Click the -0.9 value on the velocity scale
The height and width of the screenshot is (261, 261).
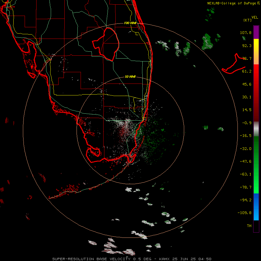coord(247,123)
